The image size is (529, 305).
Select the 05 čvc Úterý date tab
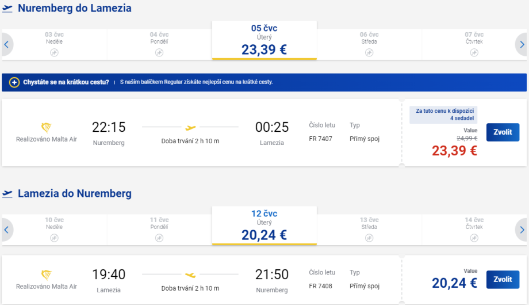tap(264, 40)
